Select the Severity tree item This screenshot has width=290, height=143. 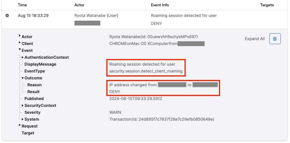(32, 112)
